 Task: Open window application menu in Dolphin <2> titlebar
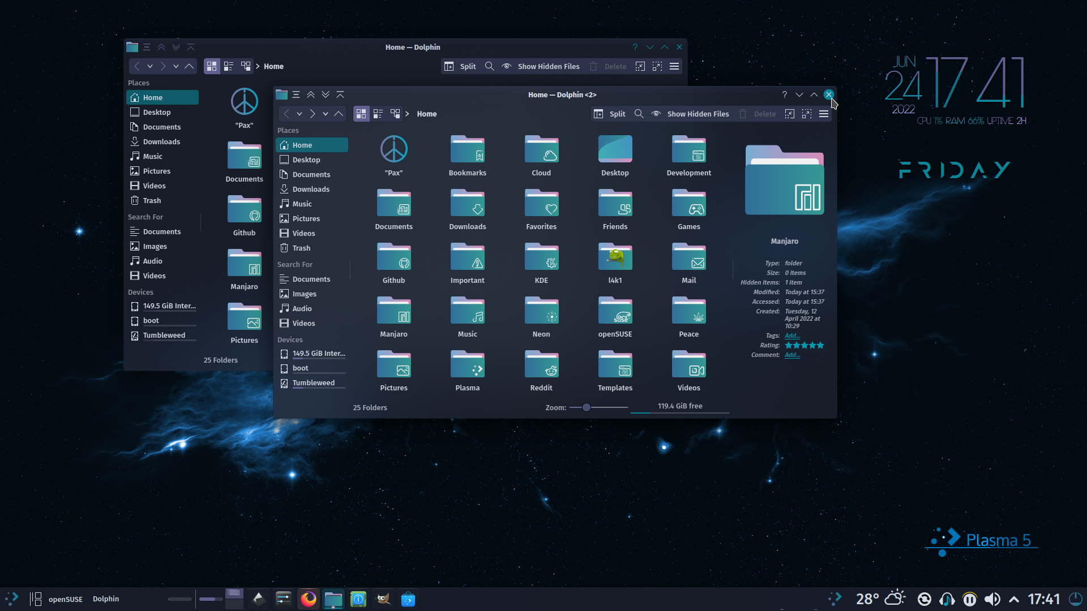coord(296,94)
